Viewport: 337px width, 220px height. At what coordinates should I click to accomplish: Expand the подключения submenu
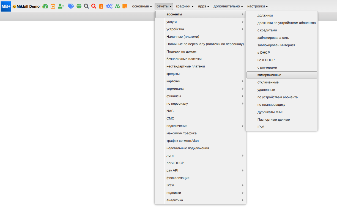click(x=200, y=126)
